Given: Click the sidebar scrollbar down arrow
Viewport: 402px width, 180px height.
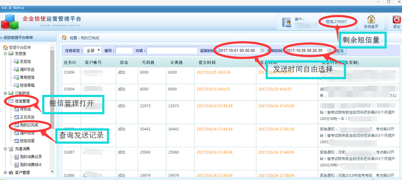Looking at the screenshot, I should coord(52,172).
